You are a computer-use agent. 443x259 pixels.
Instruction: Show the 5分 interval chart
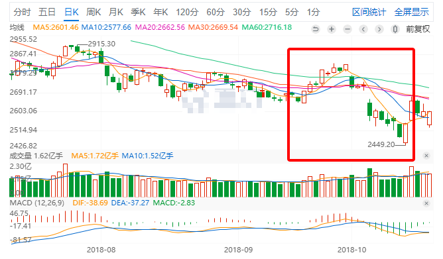[292, 12]
